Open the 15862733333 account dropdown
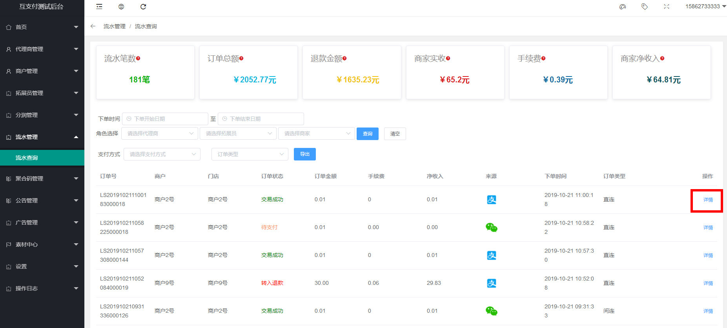This screenshot has height=328, width=727. 705,6
